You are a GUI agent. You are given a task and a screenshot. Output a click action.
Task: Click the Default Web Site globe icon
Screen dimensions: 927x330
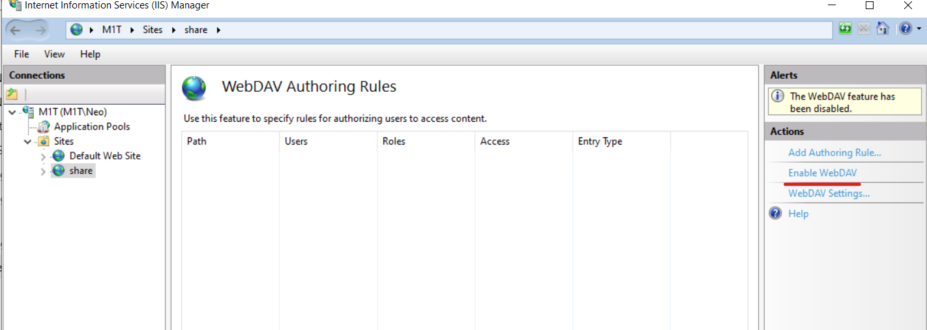click(x=59, y=156)
